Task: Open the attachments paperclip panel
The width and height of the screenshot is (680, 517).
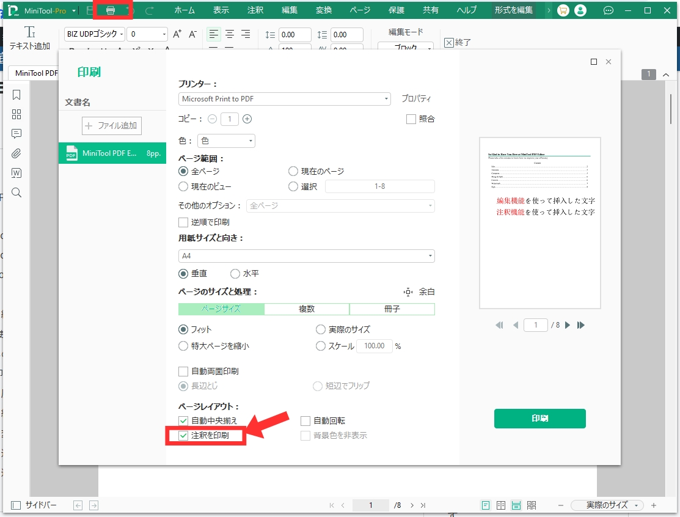Action: click(x=16, y=153)
